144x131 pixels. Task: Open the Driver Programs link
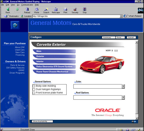coord(17,73)
